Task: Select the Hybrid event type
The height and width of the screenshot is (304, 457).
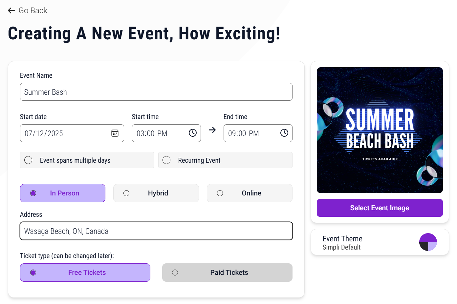Action: [156, 193]
